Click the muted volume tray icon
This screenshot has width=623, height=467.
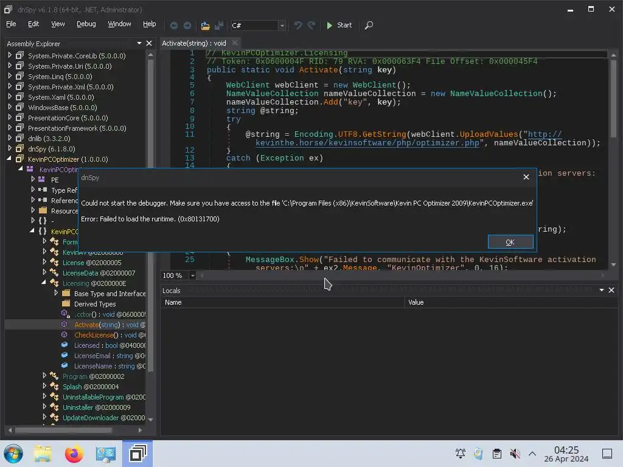(x=515, y=454)
